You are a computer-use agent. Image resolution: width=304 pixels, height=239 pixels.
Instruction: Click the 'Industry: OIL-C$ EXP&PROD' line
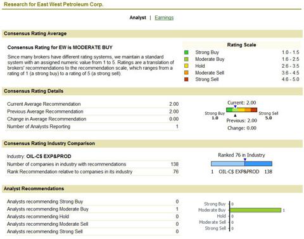39,157
